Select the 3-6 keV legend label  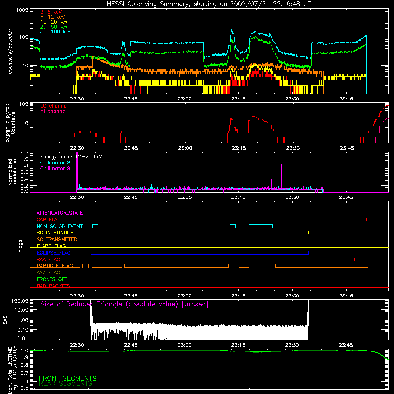point(51,12)
